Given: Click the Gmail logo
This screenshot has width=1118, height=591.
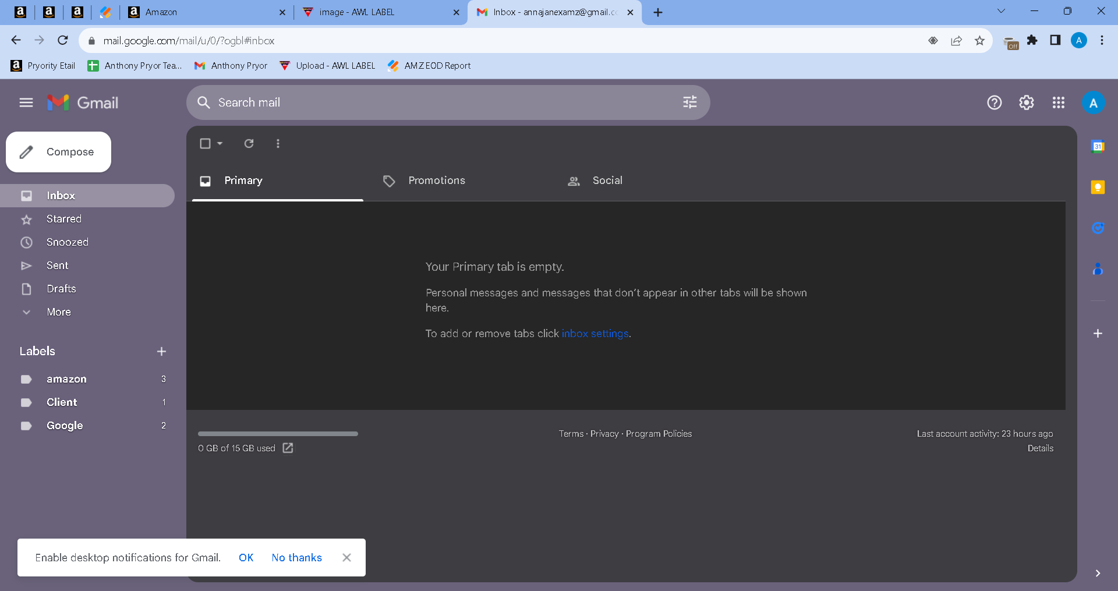Looking at the screenshot, I should [x=83, y=102].
